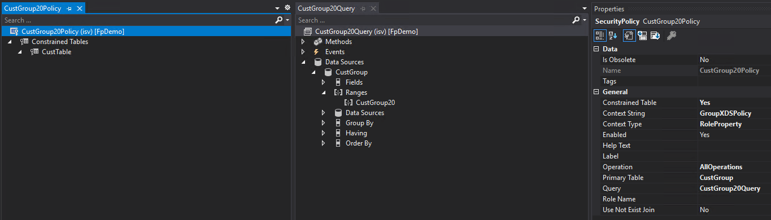The width and height of the screenshot is (771, 220).
Task: Expand the Methods node in query tree
Action: (x=303, y=42)
